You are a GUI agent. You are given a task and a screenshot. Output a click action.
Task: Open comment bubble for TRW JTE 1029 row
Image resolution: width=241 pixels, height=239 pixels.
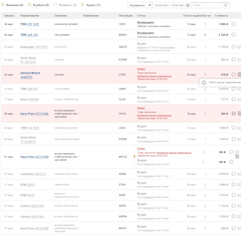233,24
